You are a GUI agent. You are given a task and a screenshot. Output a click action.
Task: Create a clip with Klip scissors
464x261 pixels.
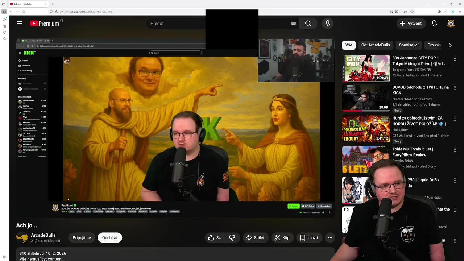coord(282,237)
